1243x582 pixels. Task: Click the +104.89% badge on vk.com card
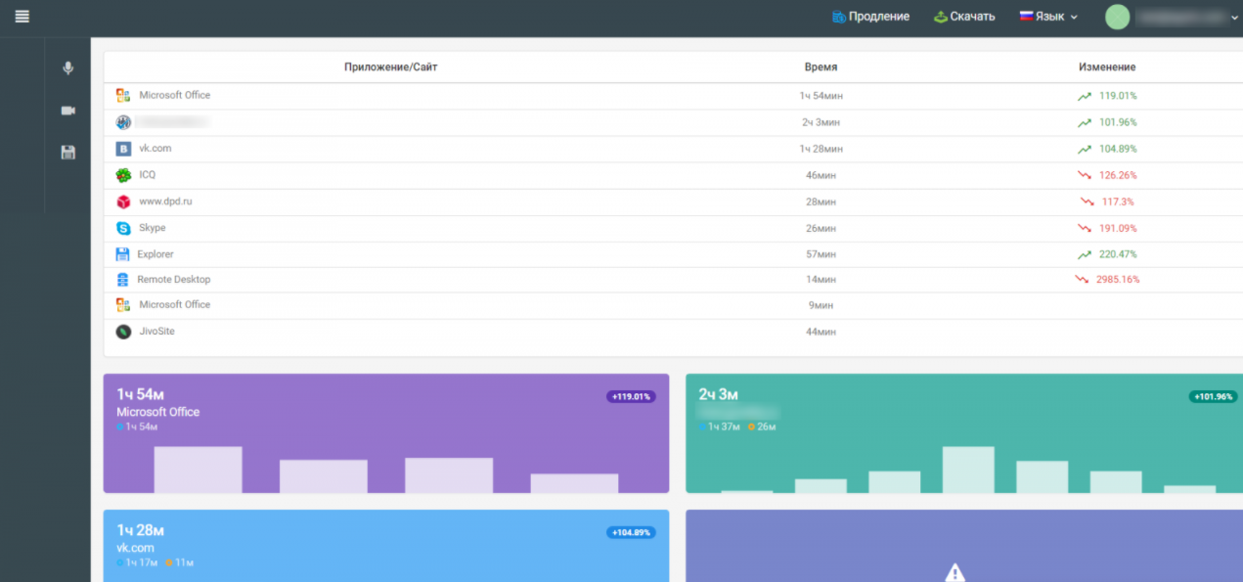[631, 533]
